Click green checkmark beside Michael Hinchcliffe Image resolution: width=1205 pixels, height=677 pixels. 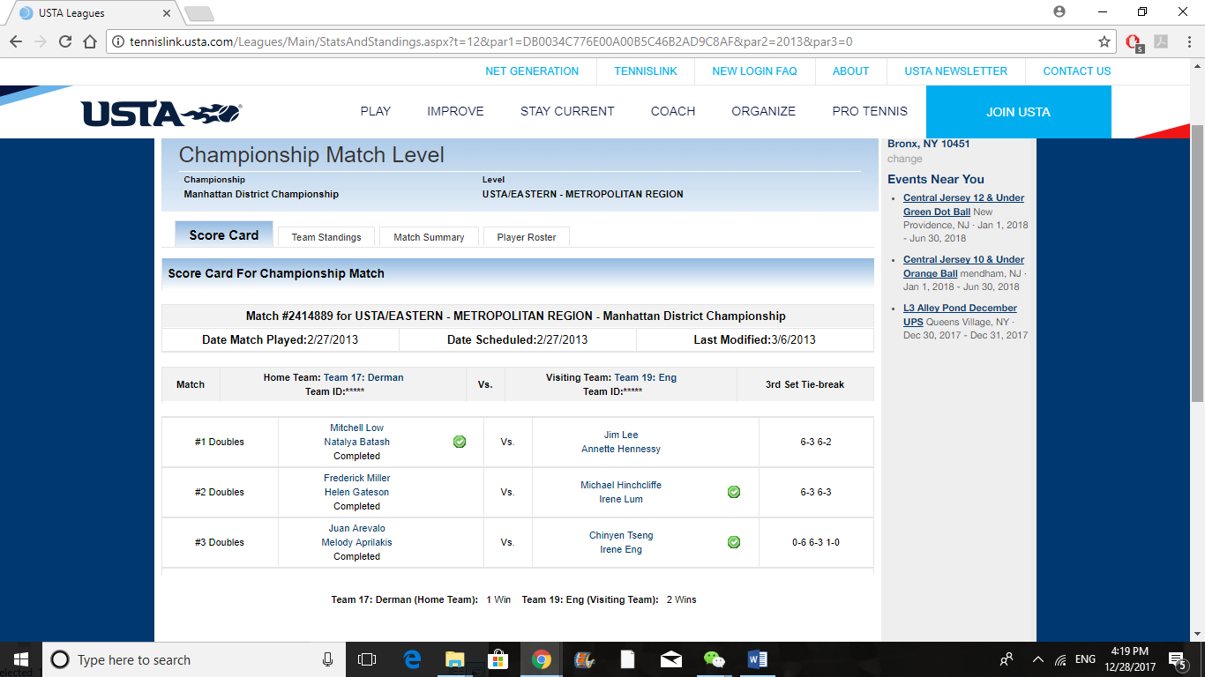point(734,492)
